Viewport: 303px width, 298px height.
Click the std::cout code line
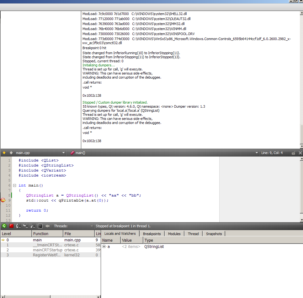[67, 200]
